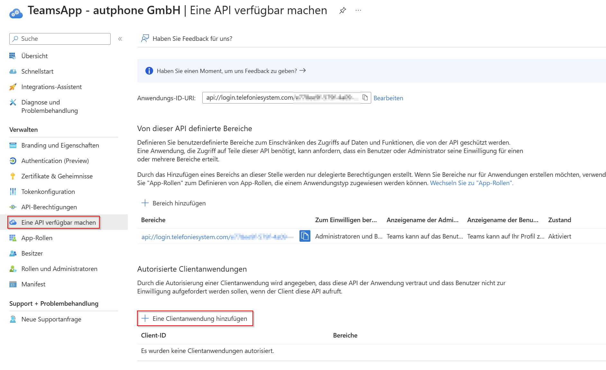Open the ellipsis menu next to the title
The image size is (606, 370).
pyautogui.click(x=358, y=10)
